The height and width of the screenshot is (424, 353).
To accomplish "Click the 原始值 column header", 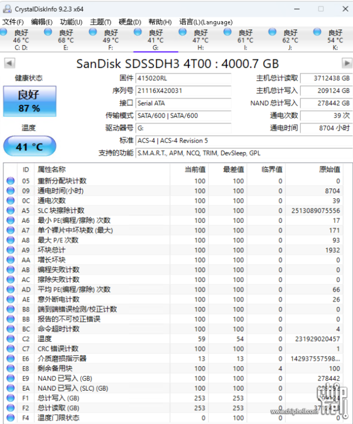I will 314,169.
